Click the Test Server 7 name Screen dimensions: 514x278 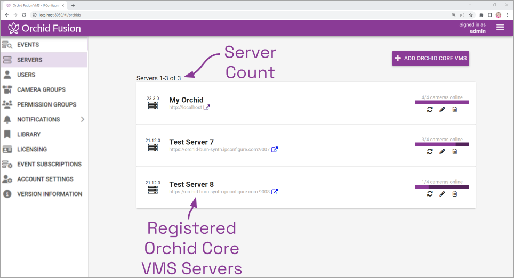coord(191,142)
